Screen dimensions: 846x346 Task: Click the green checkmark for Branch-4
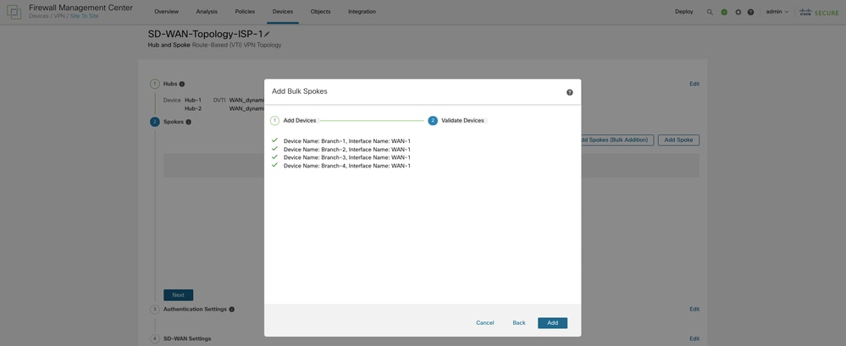click(x=274, y=165)
